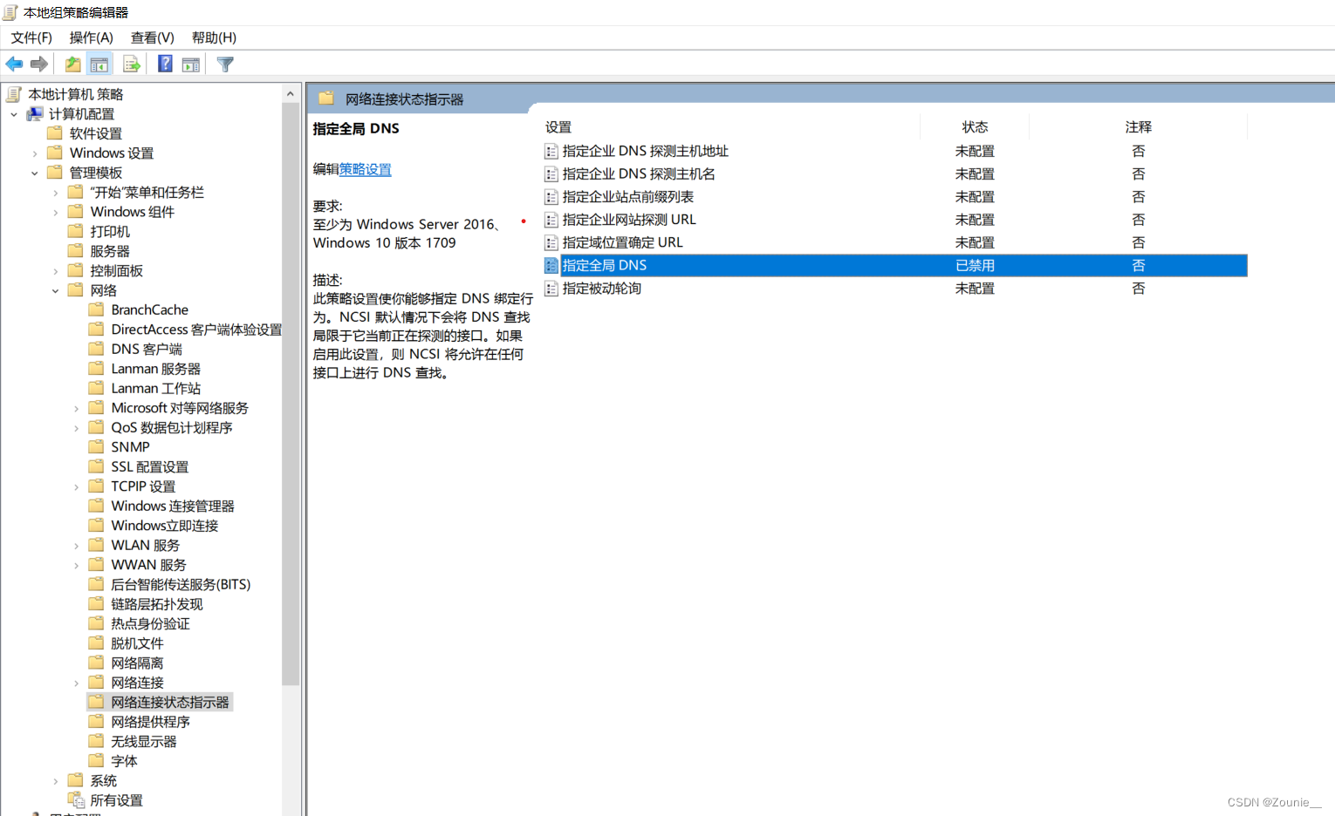
Task: Expand the 系统 tree node
Action: [56, 781]
